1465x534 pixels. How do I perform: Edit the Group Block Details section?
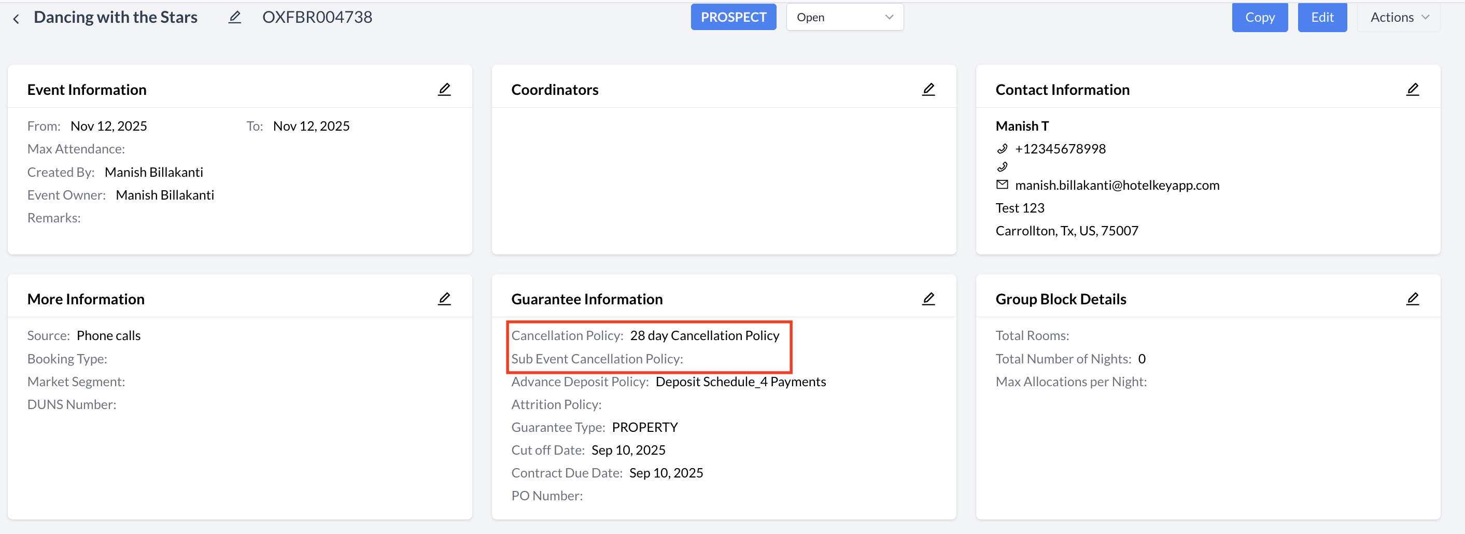click(x=1413, y=298)
